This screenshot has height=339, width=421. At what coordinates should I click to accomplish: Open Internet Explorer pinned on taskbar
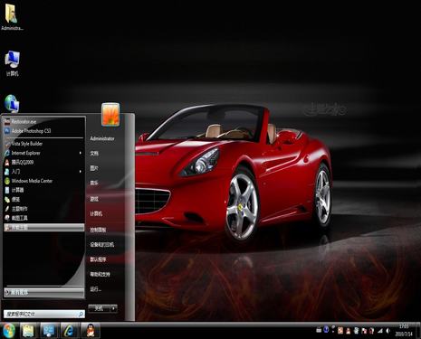click(69, 331)
